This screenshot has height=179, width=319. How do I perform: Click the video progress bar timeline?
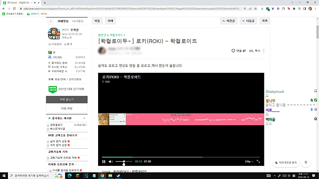click(x=181, y=157)
